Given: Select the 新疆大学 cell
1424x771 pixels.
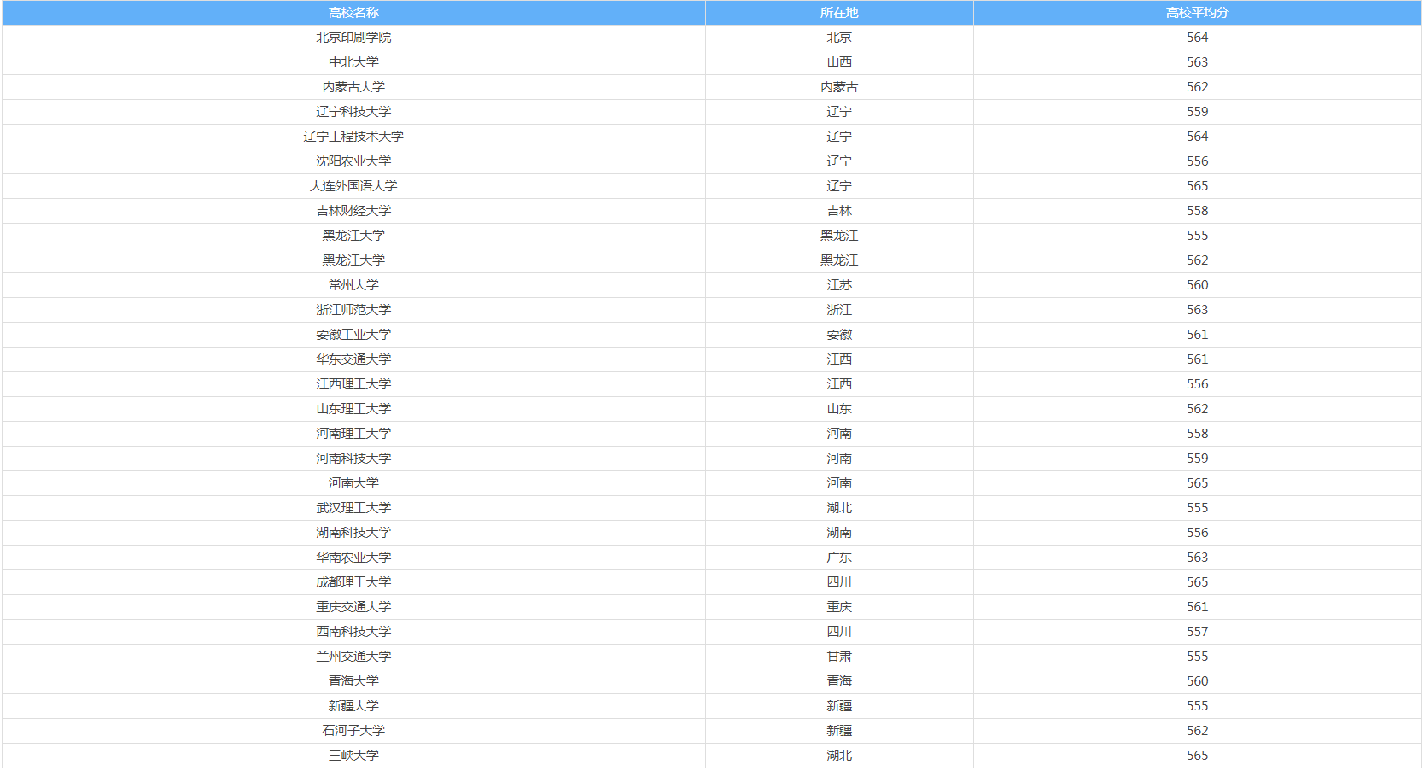Looking at the screenshot, I should click(x=353, y=706).
